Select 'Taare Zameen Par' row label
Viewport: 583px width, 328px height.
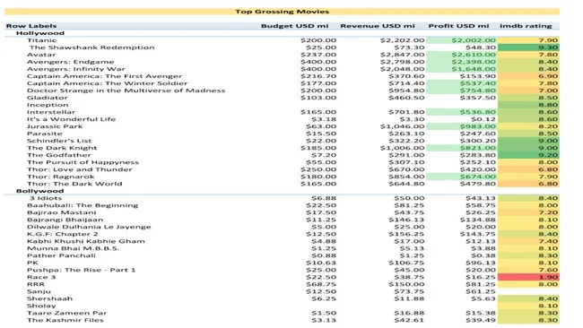tap(67, 313)
